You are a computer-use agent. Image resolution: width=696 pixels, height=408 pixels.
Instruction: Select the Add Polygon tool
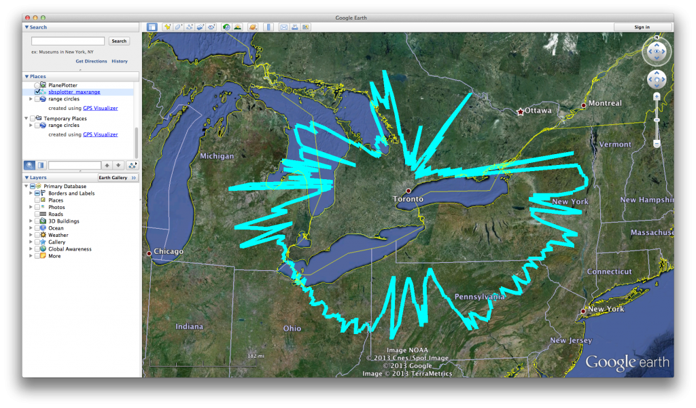pyautogui.click(x=179, y=27)
